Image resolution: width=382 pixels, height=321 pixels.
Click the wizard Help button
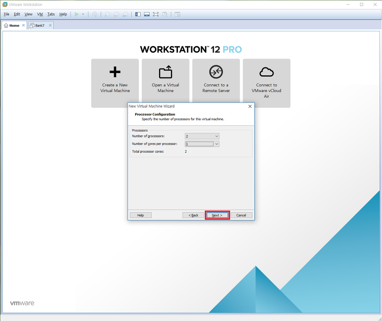[141, 215]
